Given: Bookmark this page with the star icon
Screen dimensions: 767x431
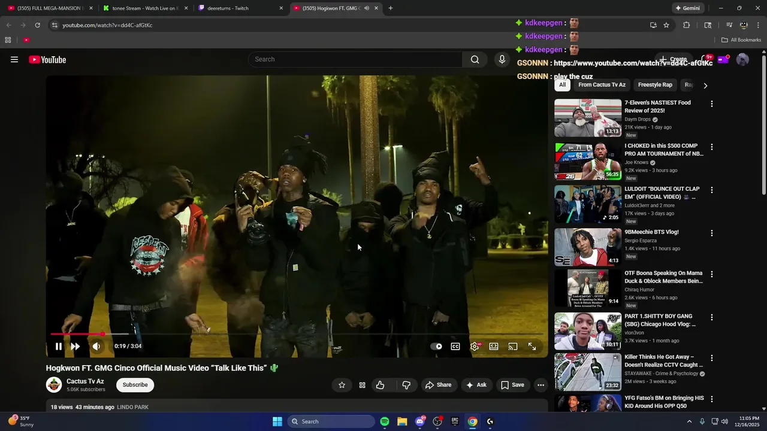Looking at the screenshot, I should tap(666, 25).
